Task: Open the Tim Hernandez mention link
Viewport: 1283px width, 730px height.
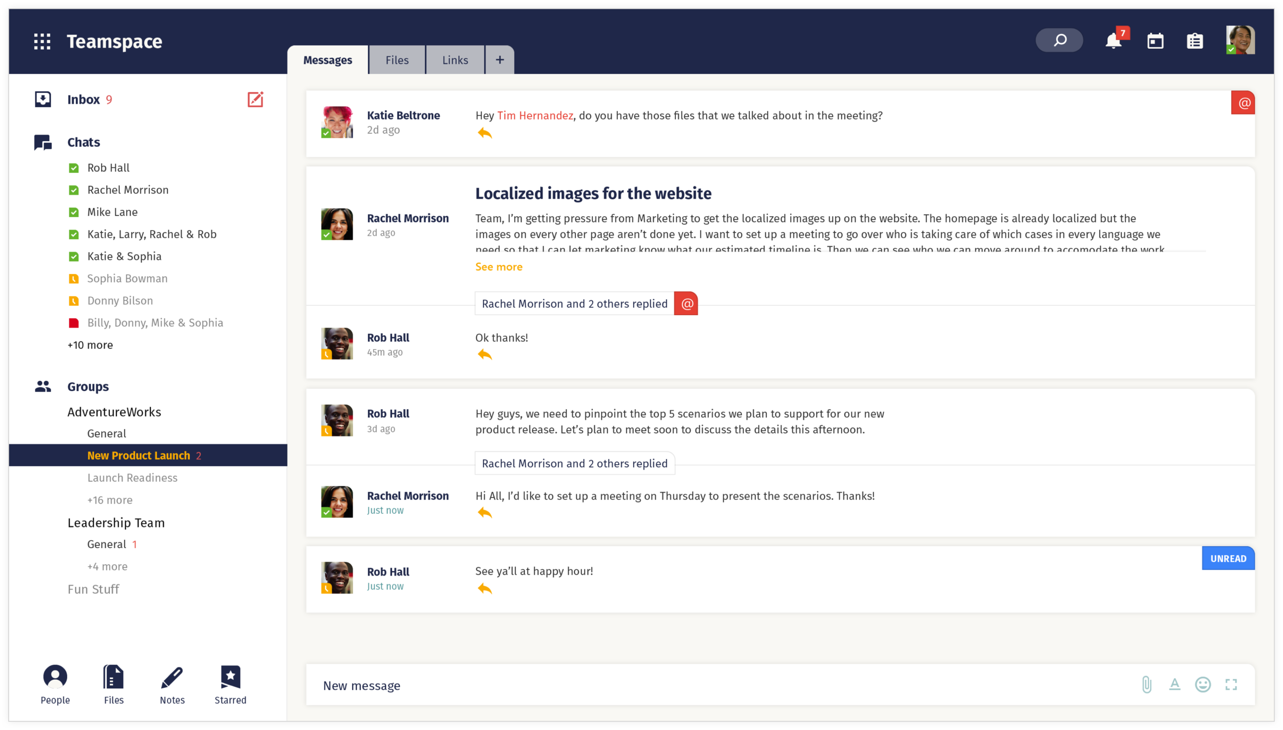Action: coord(535,116)
